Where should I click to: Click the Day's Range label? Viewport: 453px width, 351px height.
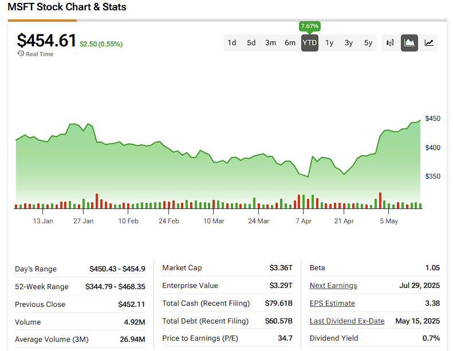[x=36, y=269]
